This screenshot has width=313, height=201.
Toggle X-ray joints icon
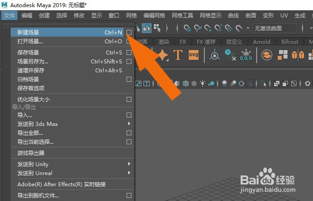tap(294, 84)
